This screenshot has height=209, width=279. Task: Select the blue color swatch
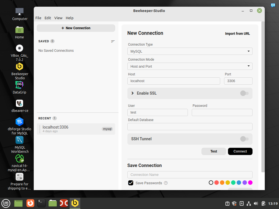[239, 183]
